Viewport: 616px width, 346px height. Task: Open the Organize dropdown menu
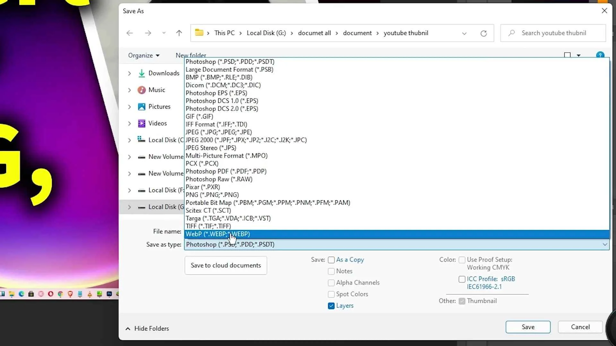144,55
